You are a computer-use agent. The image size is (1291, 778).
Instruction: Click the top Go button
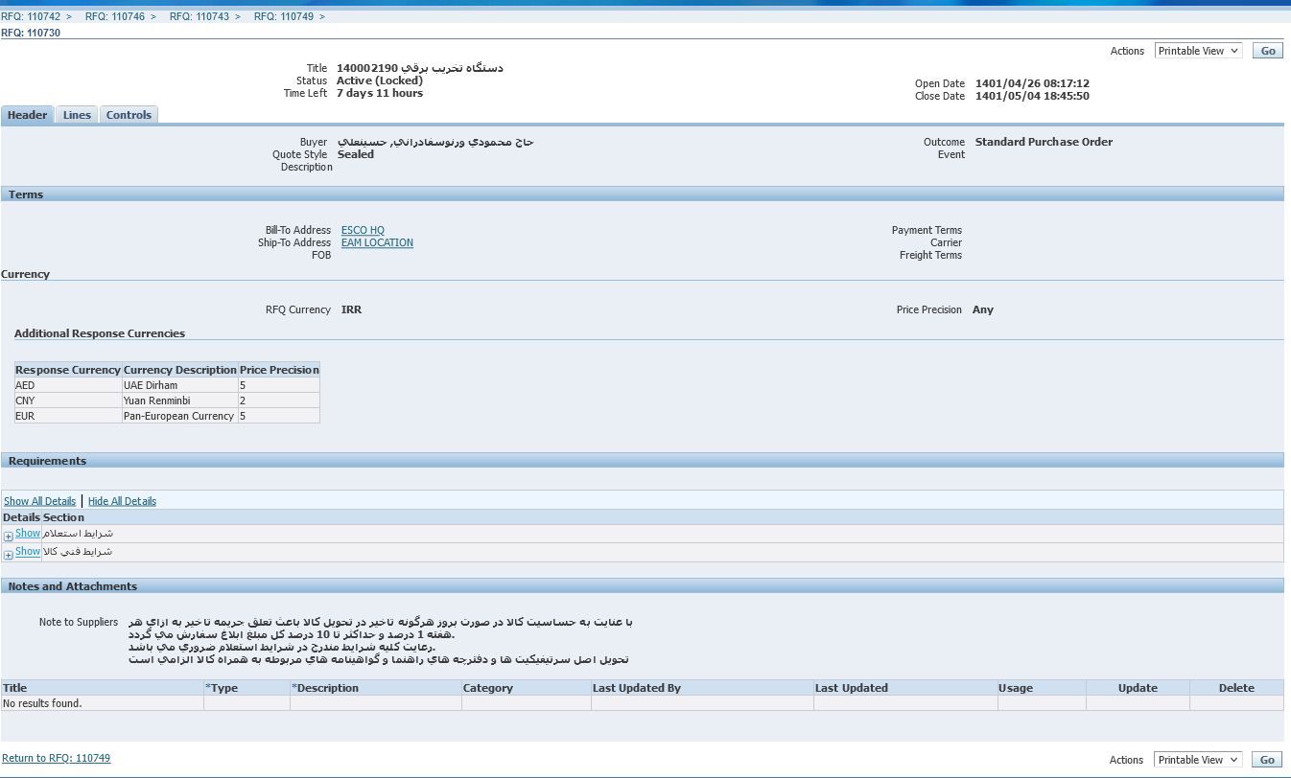[1268, 51]
